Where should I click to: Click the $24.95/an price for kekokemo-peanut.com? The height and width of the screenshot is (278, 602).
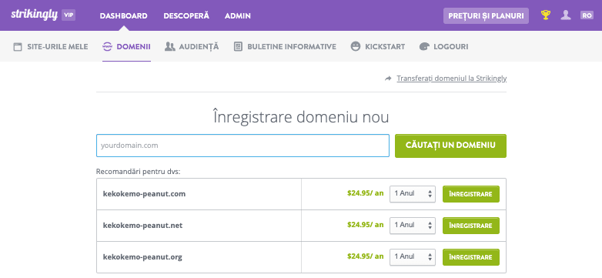[365, 193]
